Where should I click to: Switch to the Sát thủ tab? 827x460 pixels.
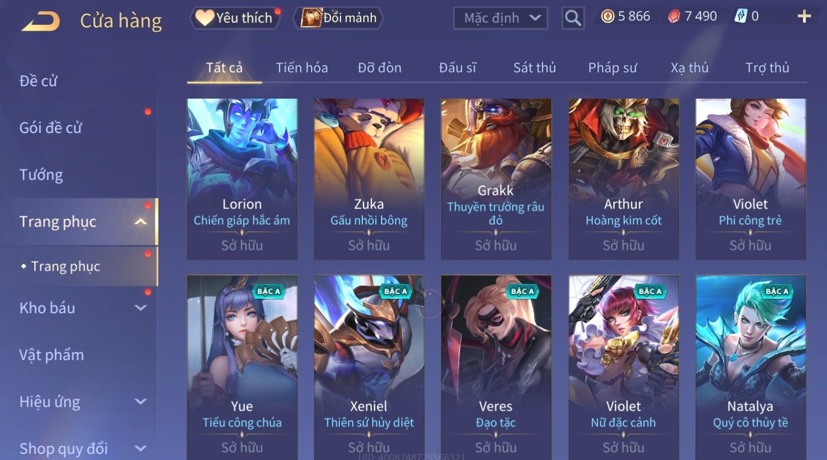pyautogui.click(x=534, y=68)
